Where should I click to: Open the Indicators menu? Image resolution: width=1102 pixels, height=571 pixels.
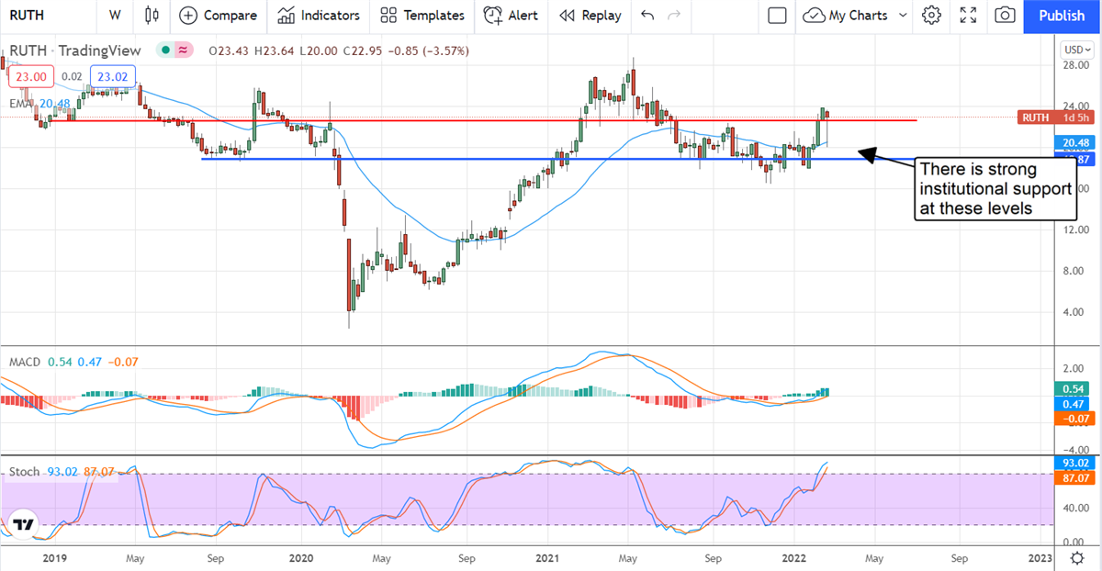(x=319, y=16)
